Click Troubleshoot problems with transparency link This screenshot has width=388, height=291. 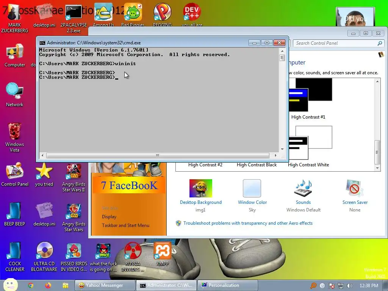pos(248,223)
